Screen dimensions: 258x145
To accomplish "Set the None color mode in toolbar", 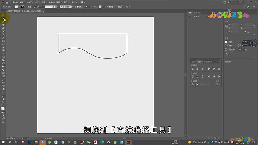I will [5, 112].
